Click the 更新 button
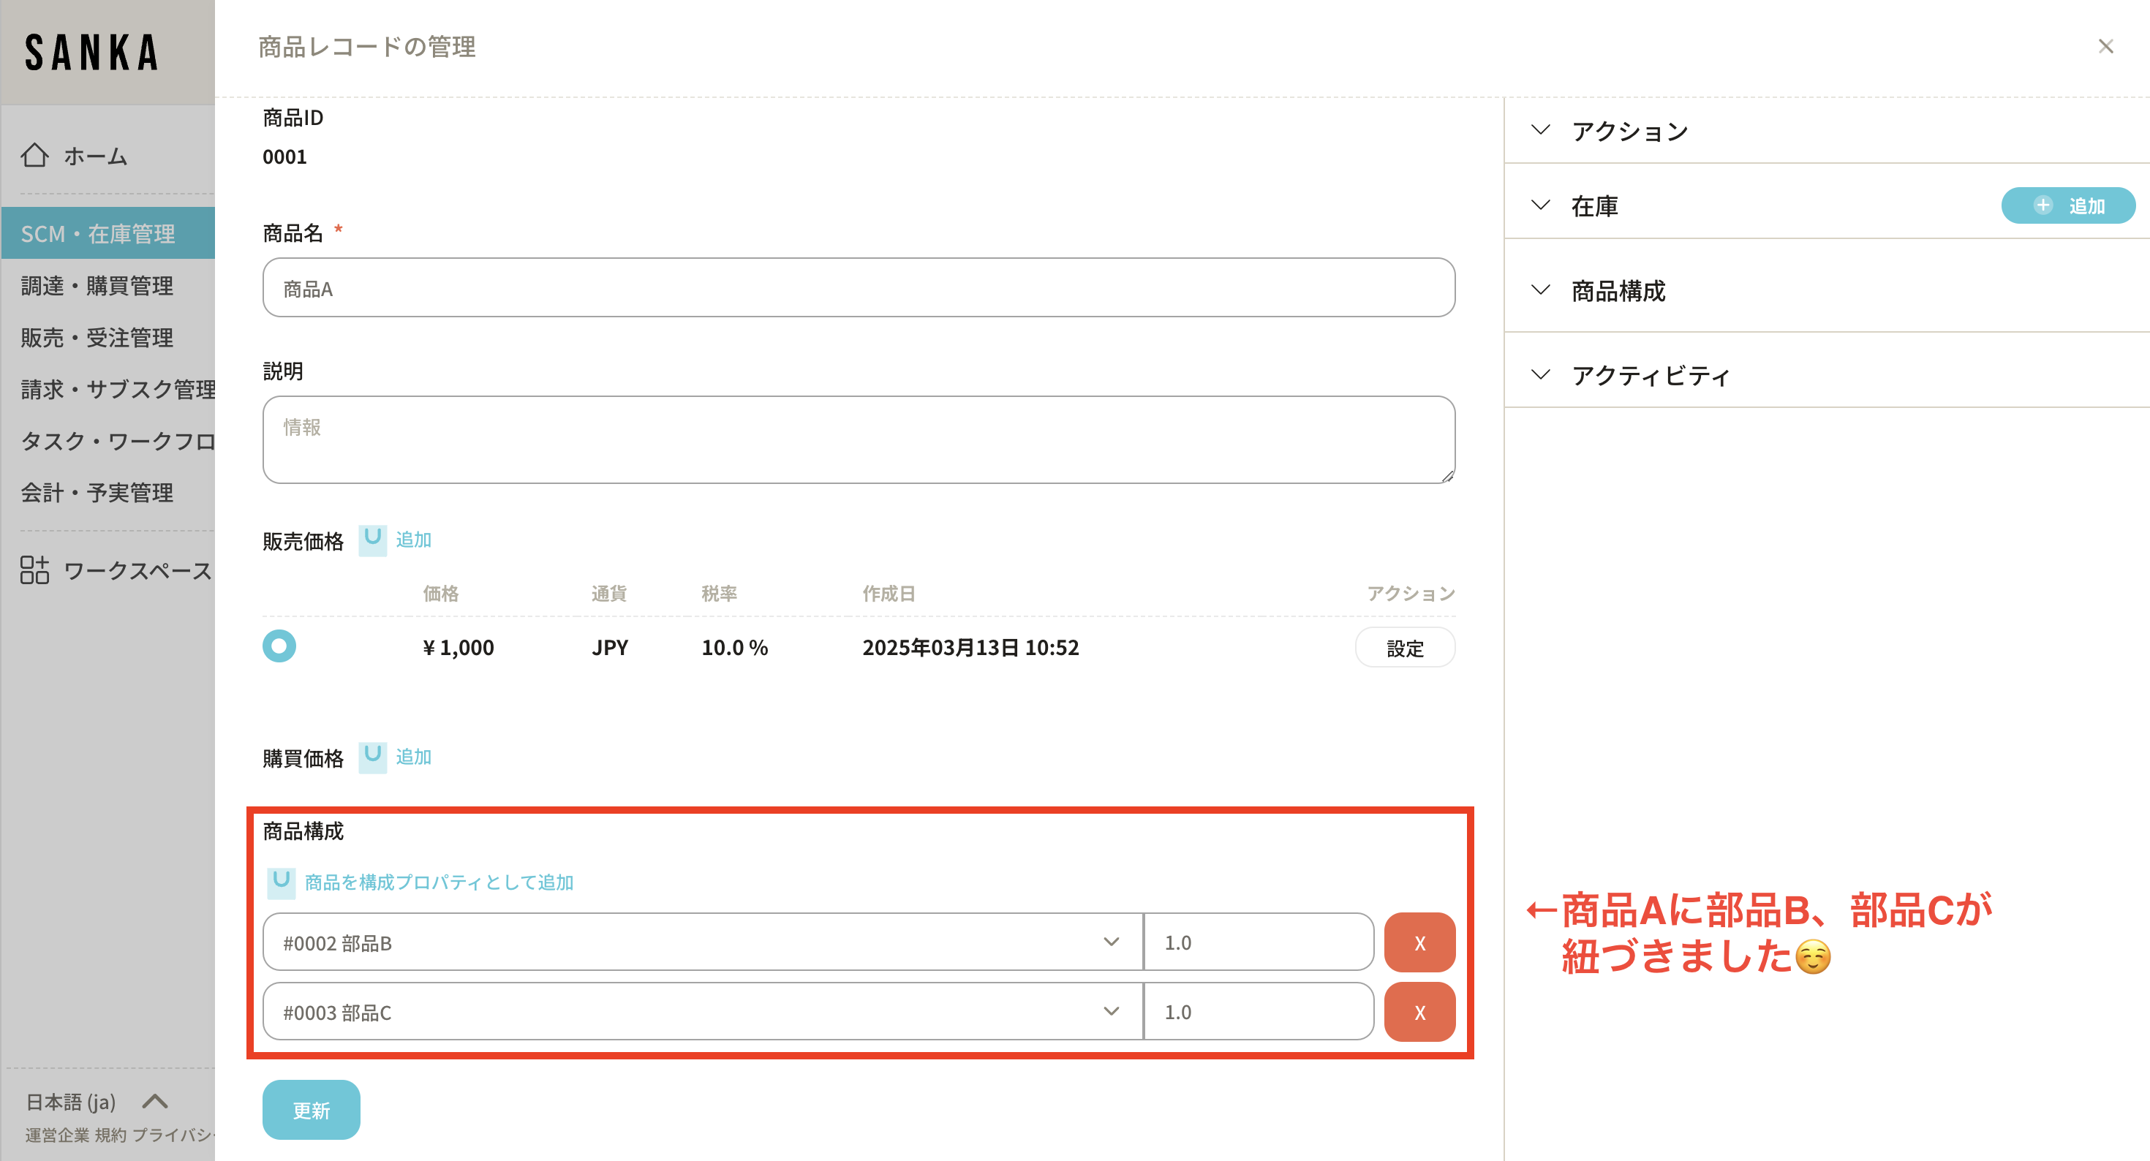The image size is (2150, 1161). pyautogui.click(x=311, y=1110)
